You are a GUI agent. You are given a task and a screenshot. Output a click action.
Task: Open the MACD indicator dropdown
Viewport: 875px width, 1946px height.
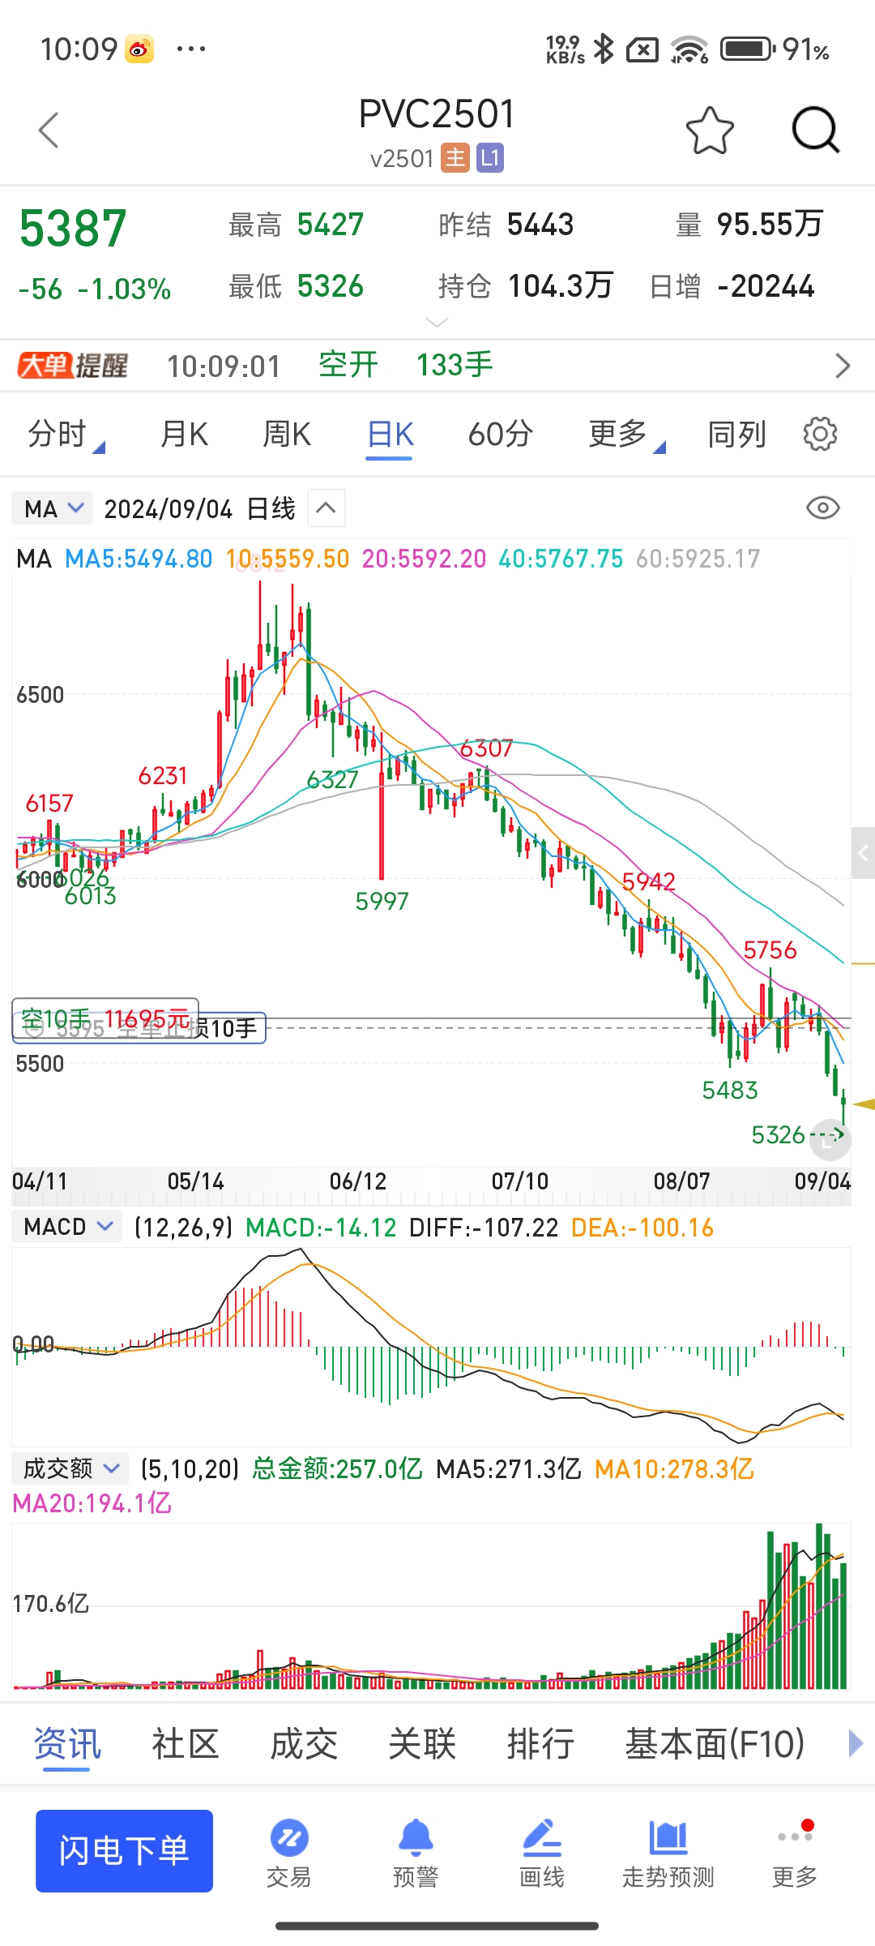tap(67, 1227)
